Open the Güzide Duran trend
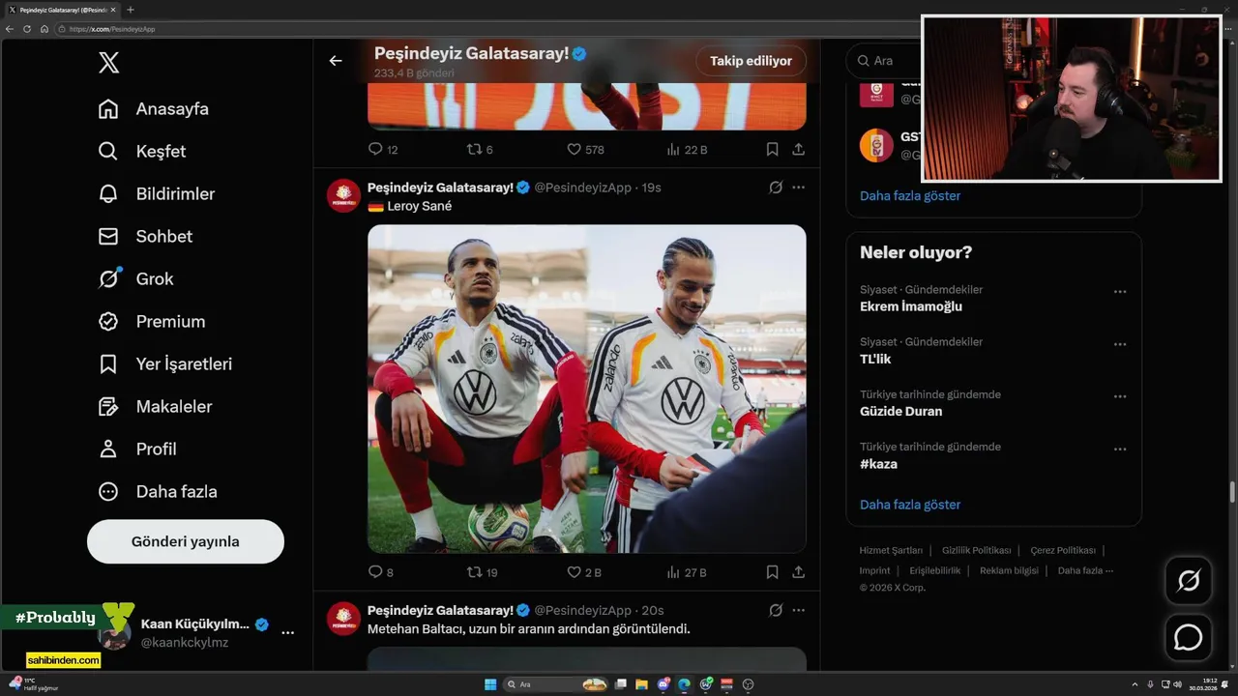This screenshot has height=696, width=1238. click(x=900, y=411)
